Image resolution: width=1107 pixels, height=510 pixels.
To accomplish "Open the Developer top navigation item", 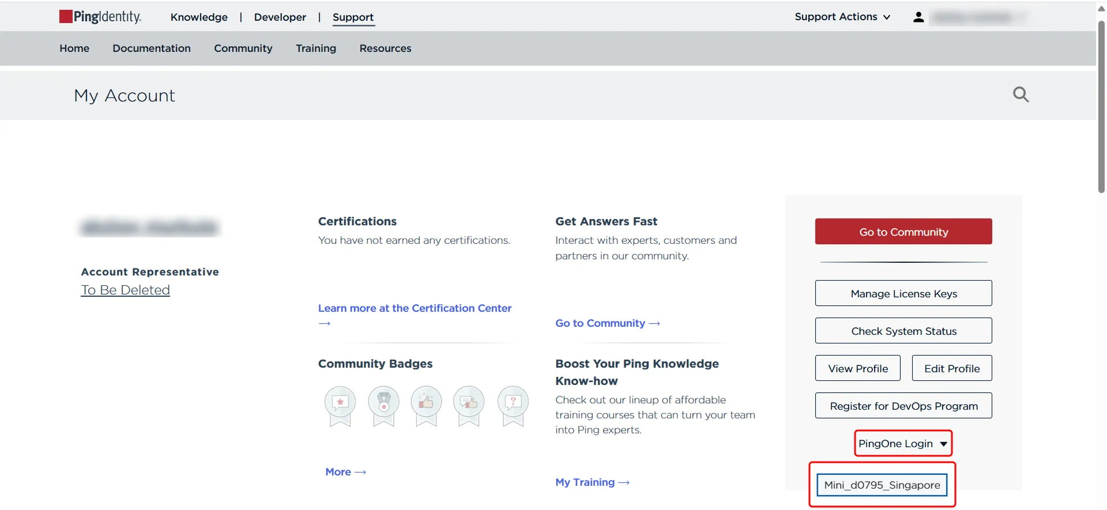I will pos(280,17).
